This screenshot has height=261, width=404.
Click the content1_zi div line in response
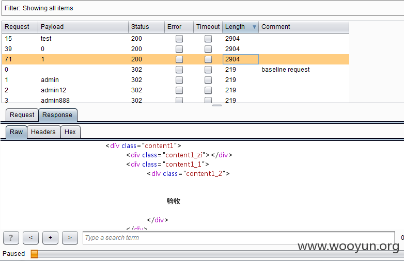coord(179,155)
